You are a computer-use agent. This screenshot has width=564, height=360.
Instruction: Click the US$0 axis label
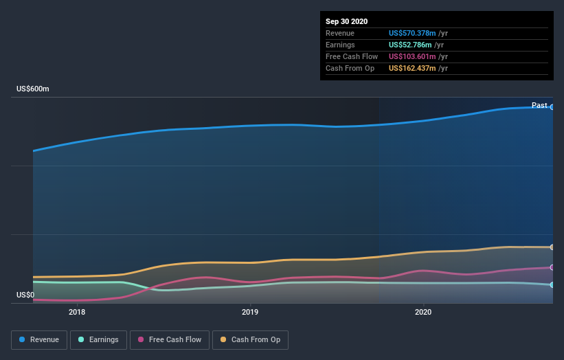click(x=25, y=295)
